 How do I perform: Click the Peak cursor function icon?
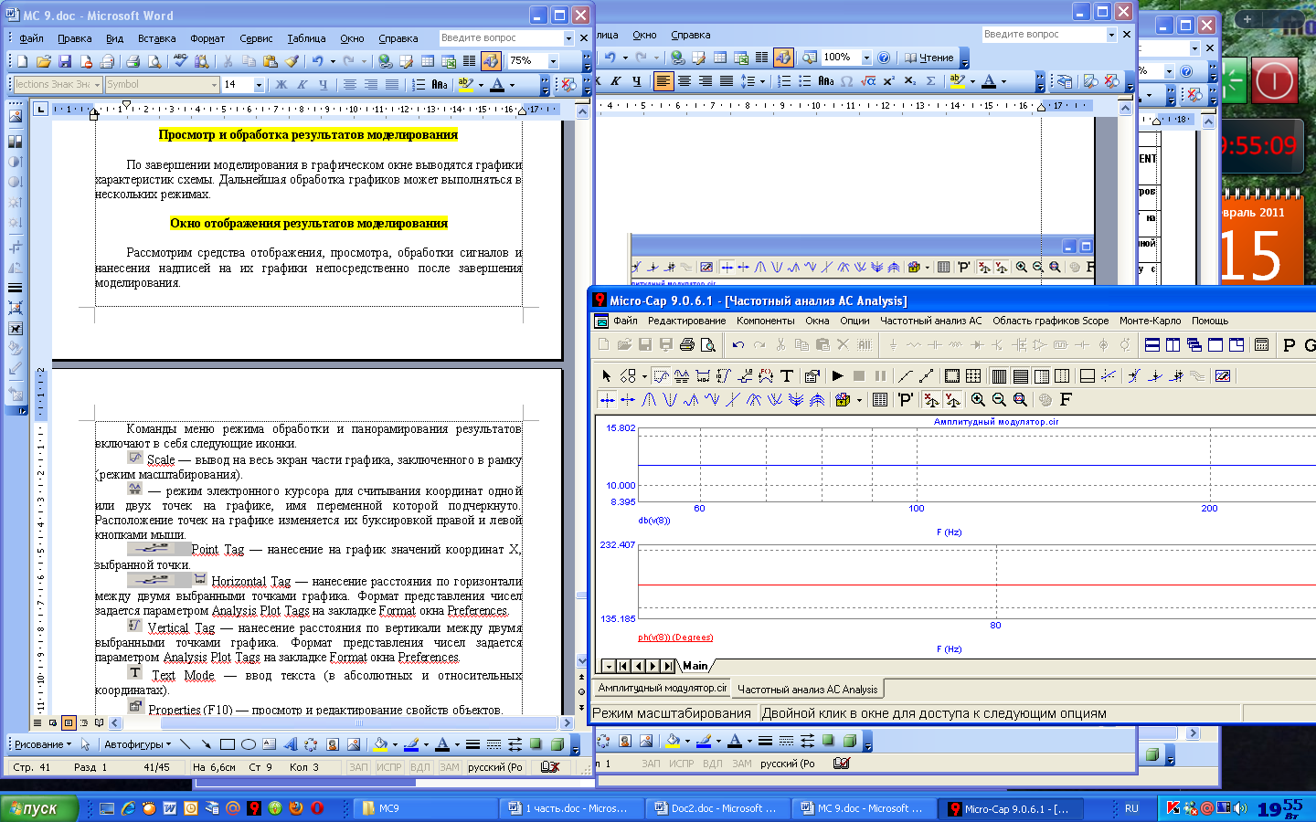pyautogui.click(x=649, y=399)
